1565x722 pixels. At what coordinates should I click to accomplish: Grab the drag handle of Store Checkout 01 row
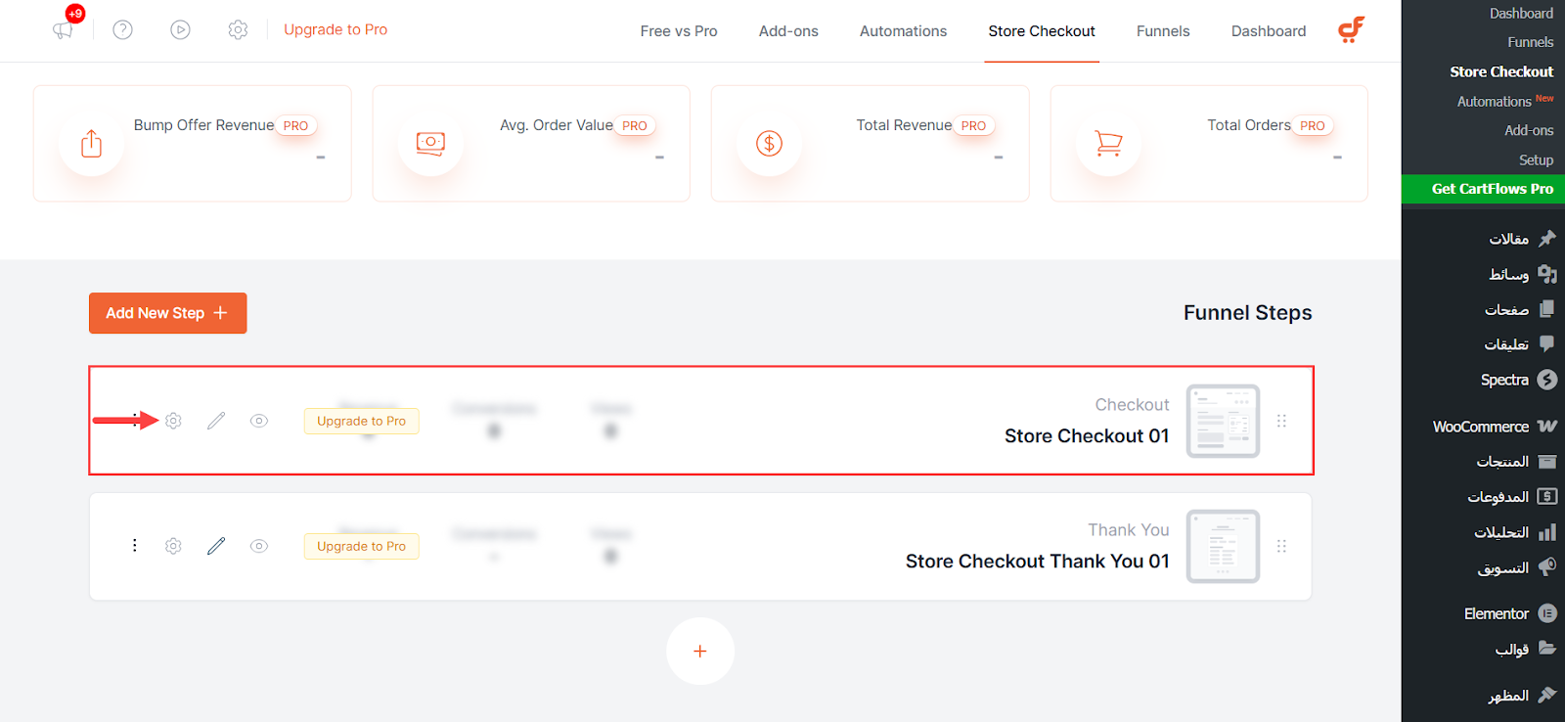coord(1281,421)
